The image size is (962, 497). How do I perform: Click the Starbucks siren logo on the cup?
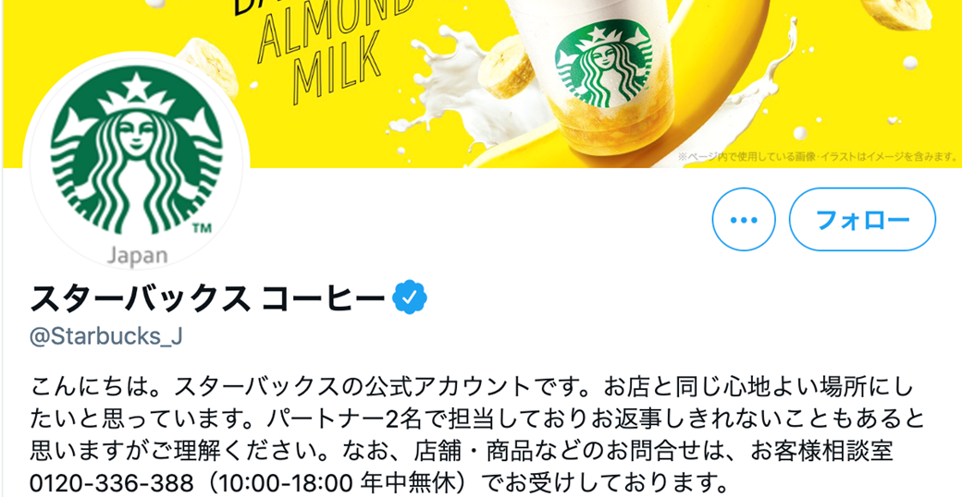pyautogui.click(x=602, y=63)
